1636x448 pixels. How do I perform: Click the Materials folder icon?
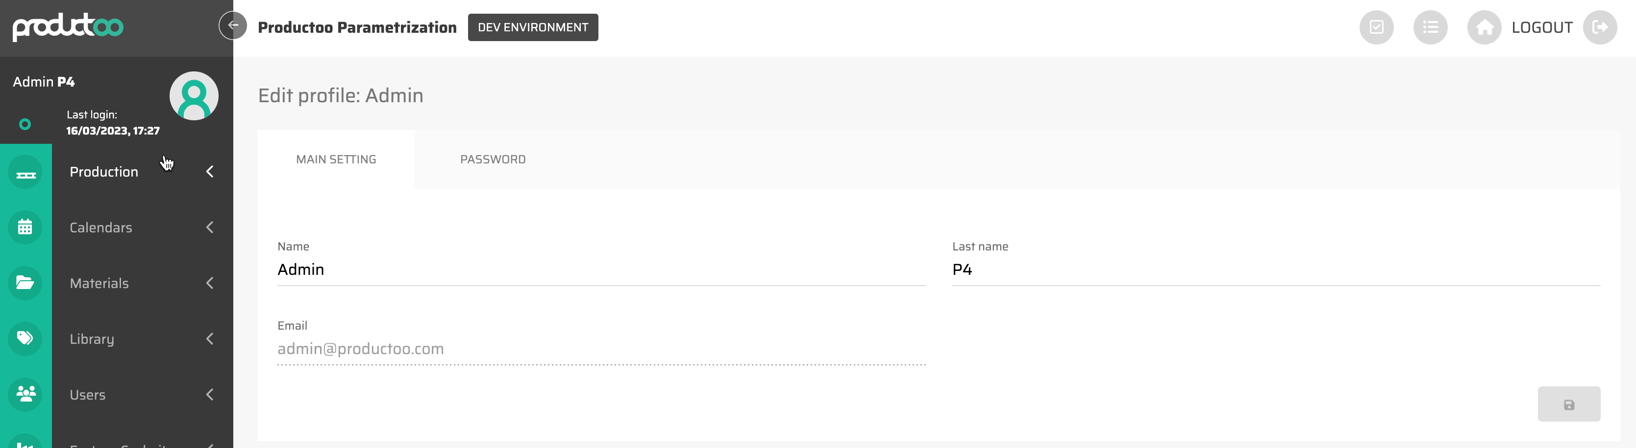click(25, 283)
